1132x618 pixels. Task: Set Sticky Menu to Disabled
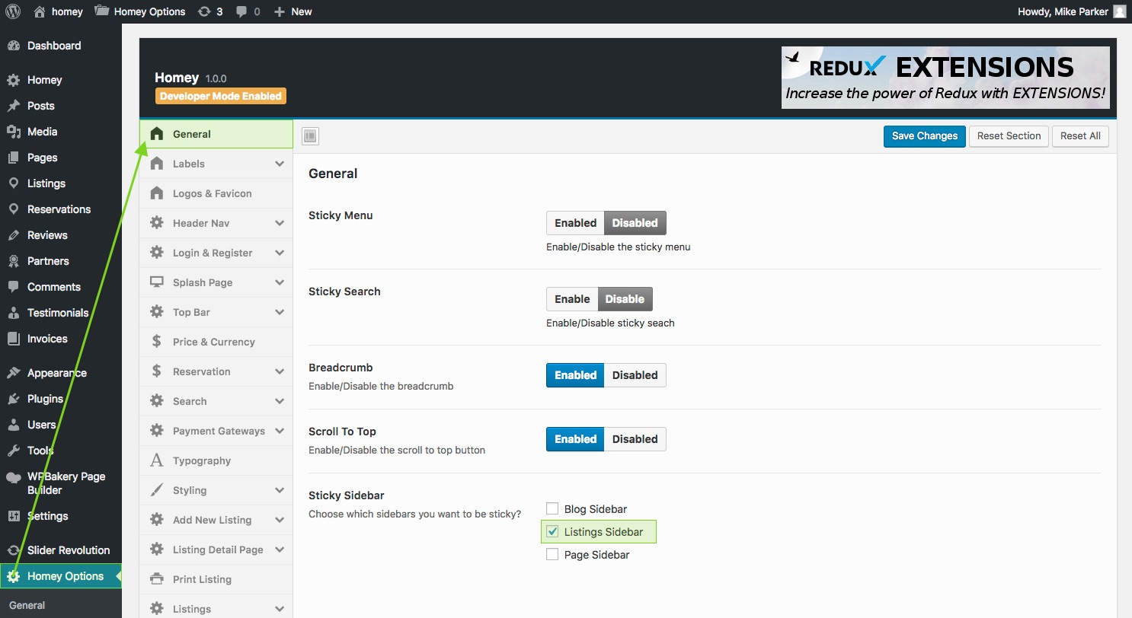(x=635, y=223)
